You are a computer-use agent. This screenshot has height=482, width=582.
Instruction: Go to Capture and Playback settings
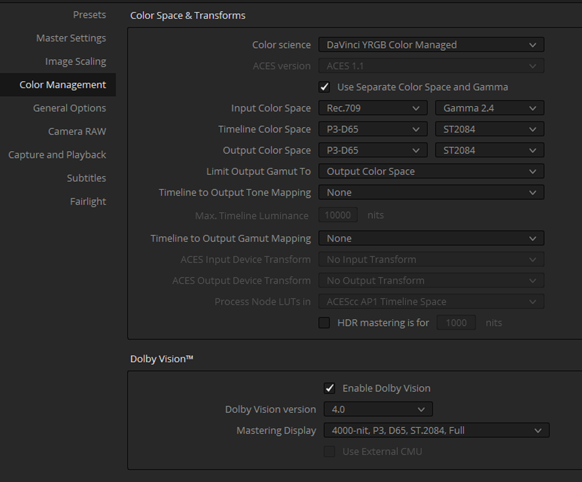point(57,155)
